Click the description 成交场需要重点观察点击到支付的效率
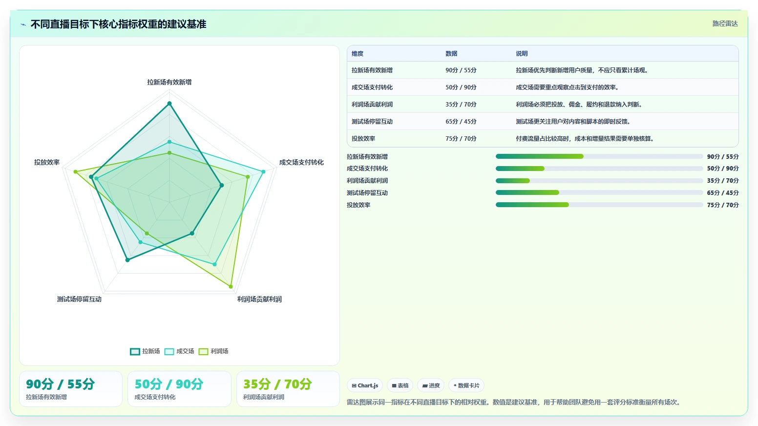 (568, 87)
